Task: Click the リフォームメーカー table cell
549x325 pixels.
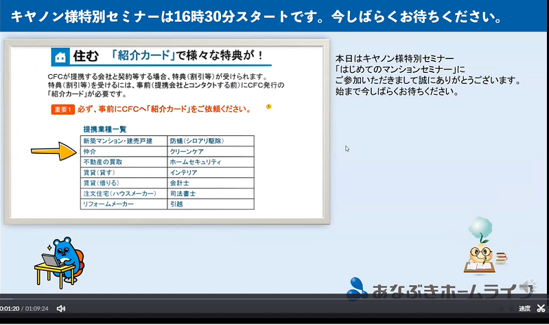Action: coord(124,204)
